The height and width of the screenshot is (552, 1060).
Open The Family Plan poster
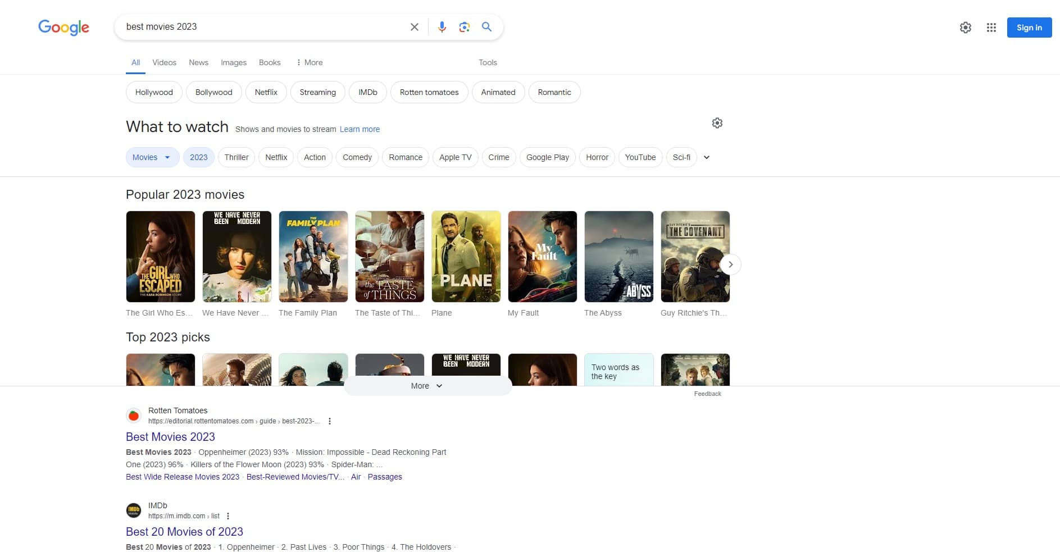[x=313, y=257]
